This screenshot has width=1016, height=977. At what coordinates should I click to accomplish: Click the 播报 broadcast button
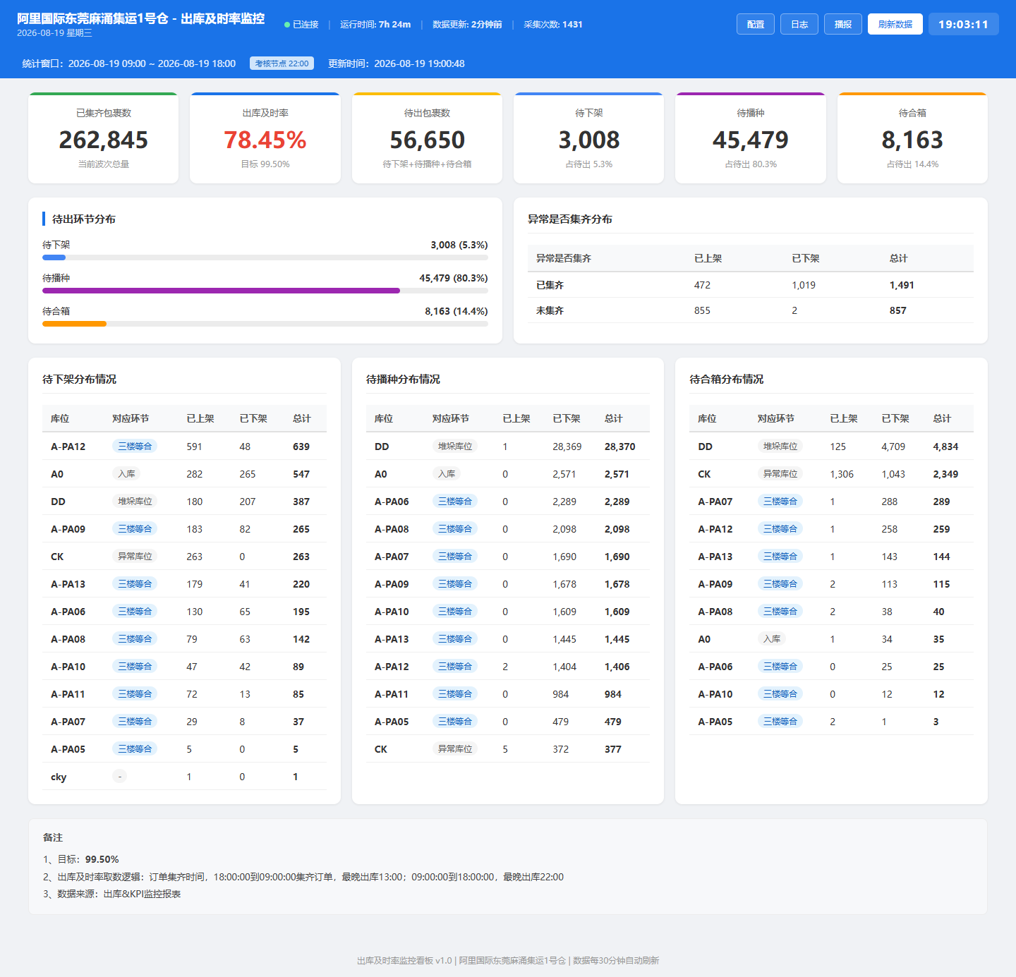pos(843,24)
